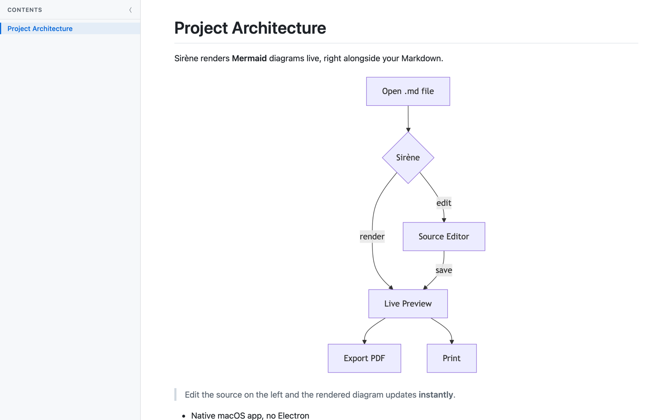Viewport: 672px width, 420px height.
Task: Click the Source Editor node
Action: [444, 236]
